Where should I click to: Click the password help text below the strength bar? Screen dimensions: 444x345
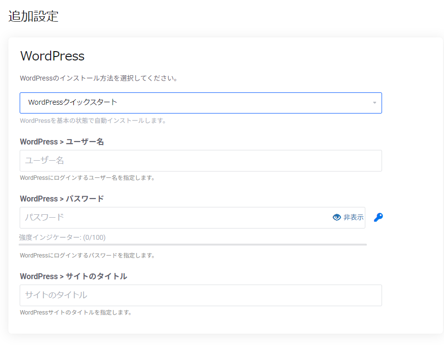coord(88,256)
